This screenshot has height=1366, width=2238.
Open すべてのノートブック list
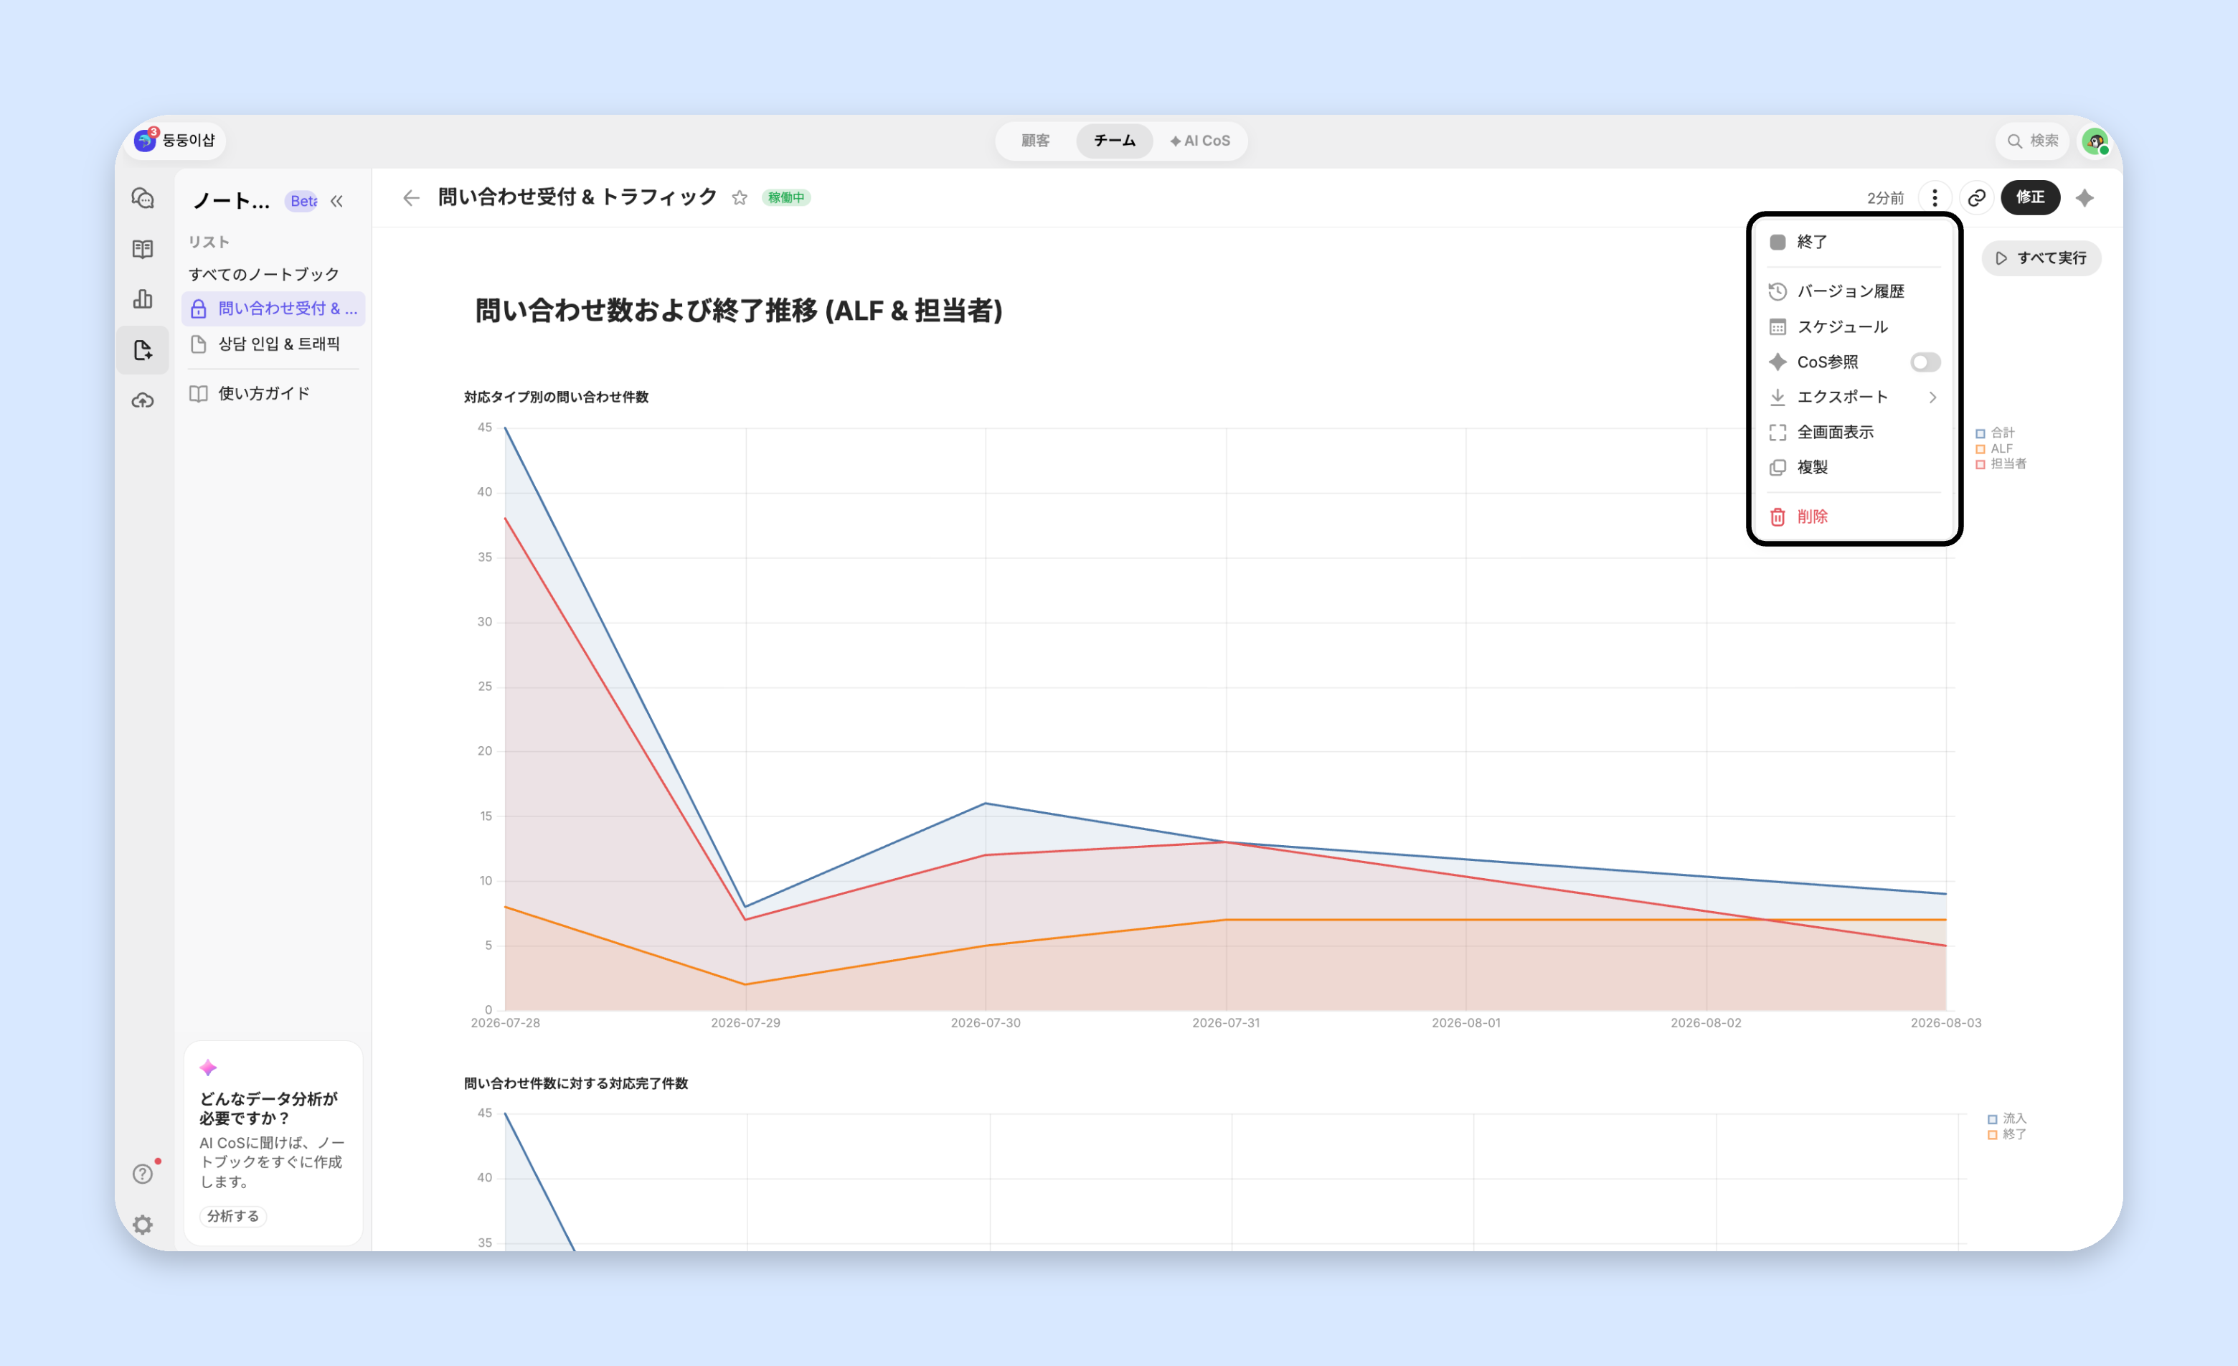263,274
